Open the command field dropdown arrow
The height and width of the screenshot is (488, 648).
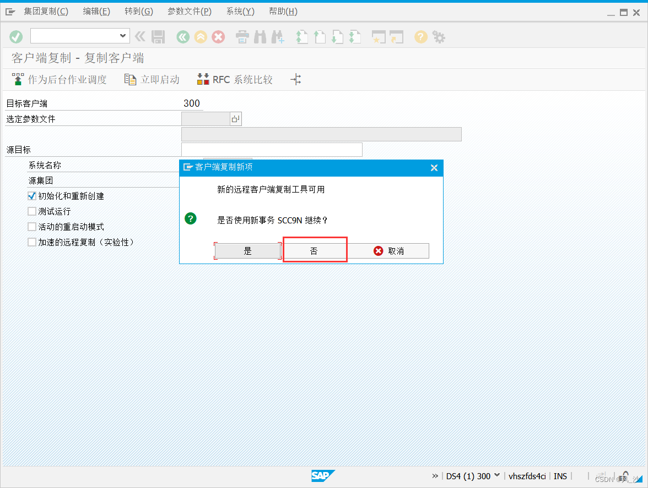point(123,36)
